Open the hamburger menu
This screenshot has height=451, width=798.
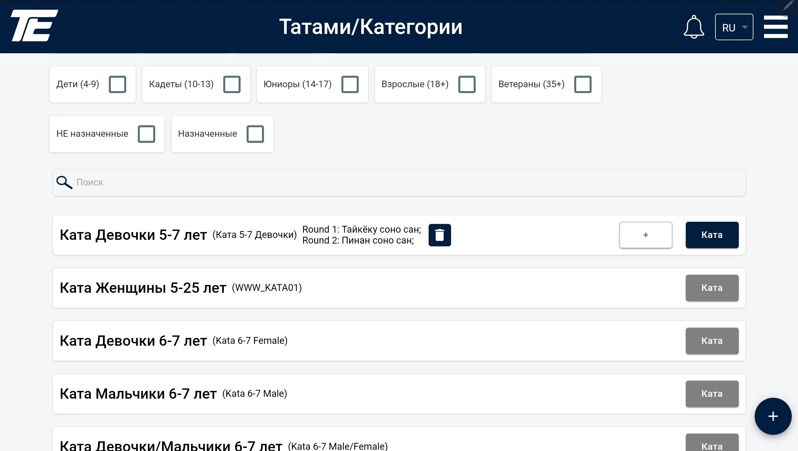[x=776, y=27]
